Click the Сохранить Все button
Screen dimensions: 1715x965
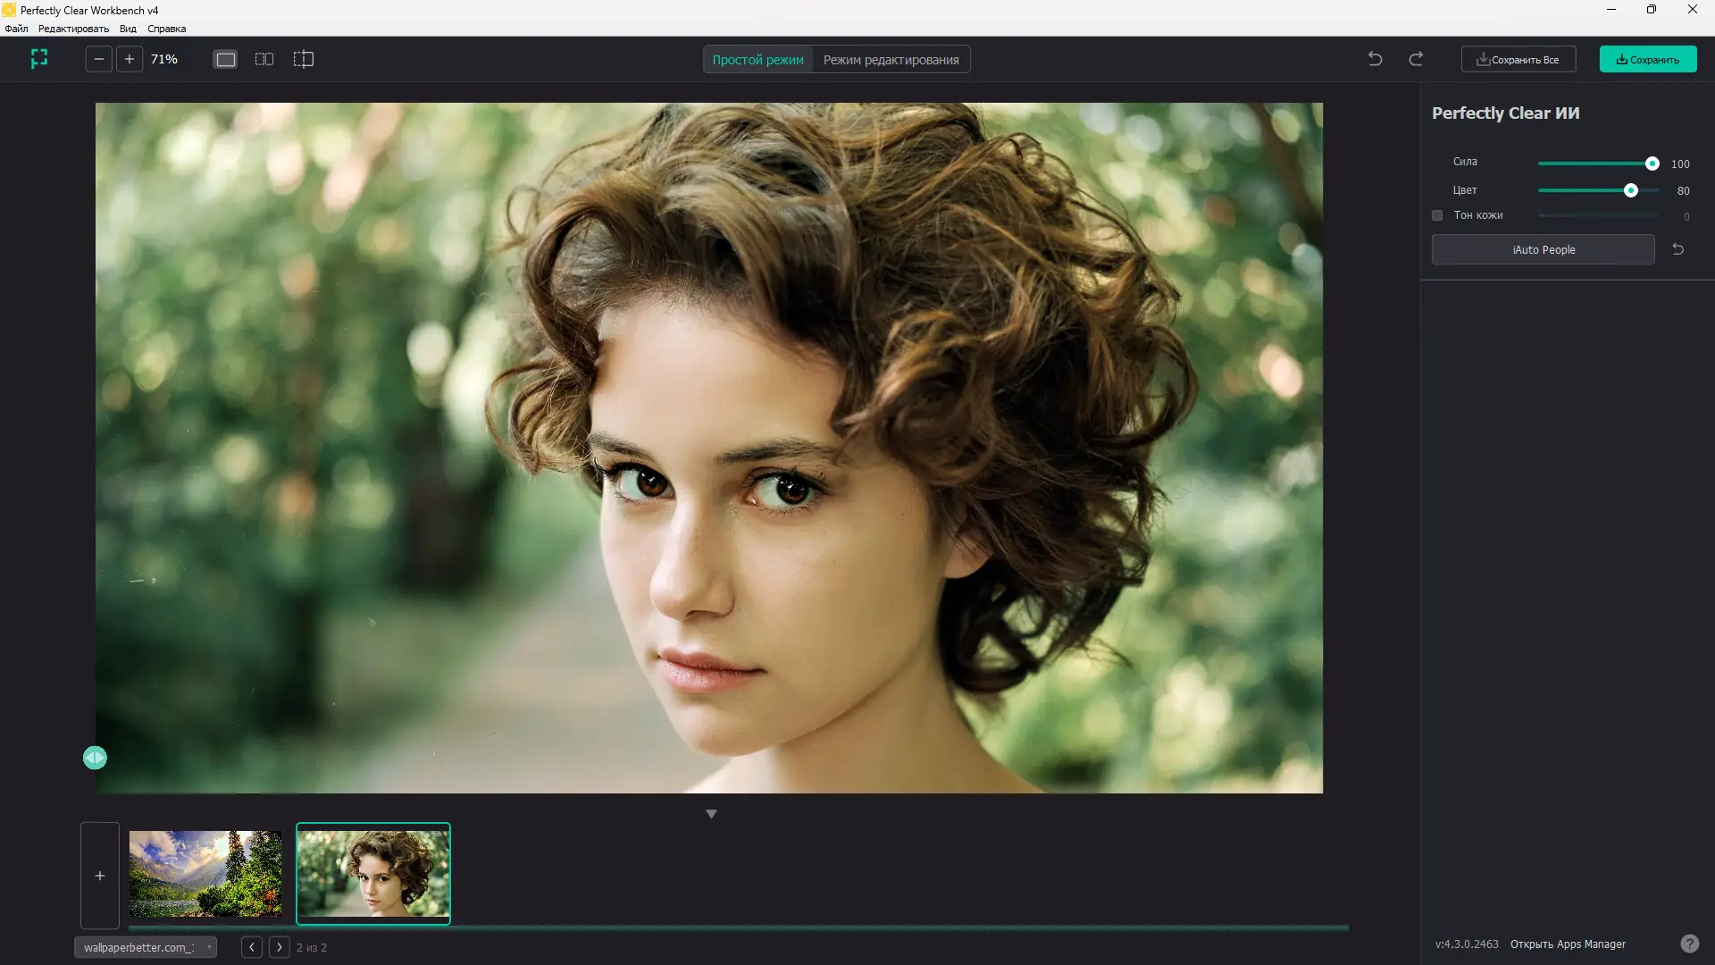pyautogui.click(x=1518, y=60)
